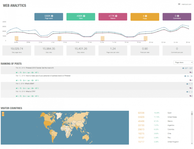Image resolution: width=194 pixels, height=149 pixels.
Task: Click the post marker bar near 12 mar
Action: (103, 38)
